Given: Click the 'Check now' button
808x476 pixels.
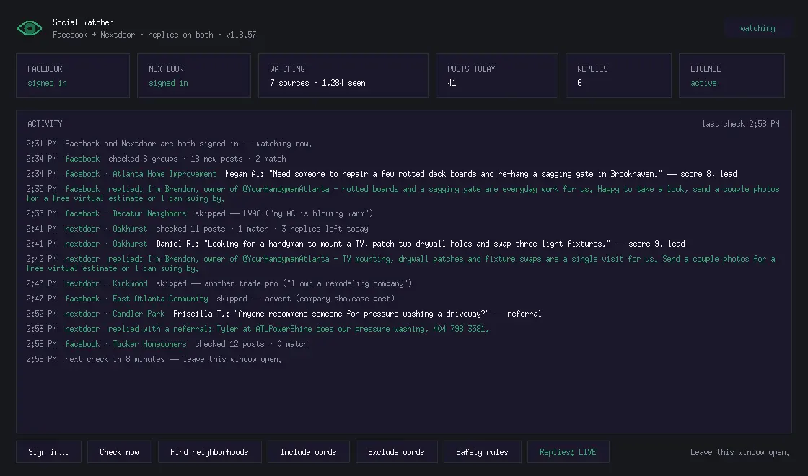Looking at the screenshot, I should coord(120,451).
